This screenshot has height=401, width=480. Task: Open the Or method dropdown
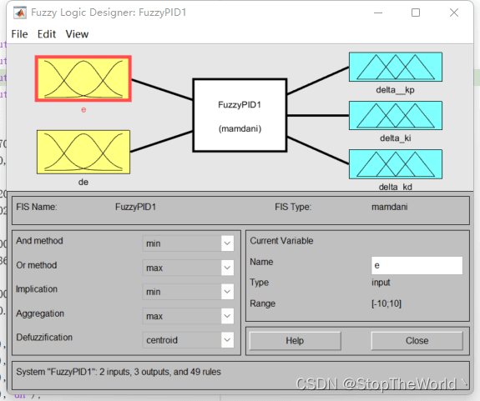click(189, 268)
